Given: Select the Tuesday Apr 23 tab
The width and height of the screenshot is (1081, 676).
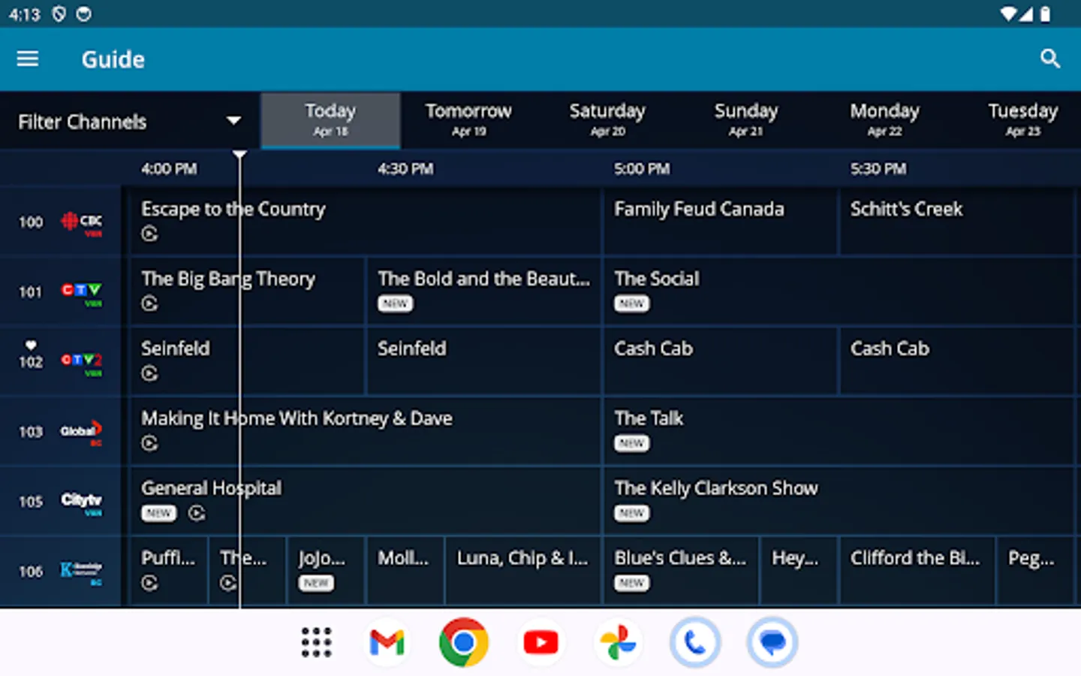Looking at the screenshot, I should [1023, 120].
